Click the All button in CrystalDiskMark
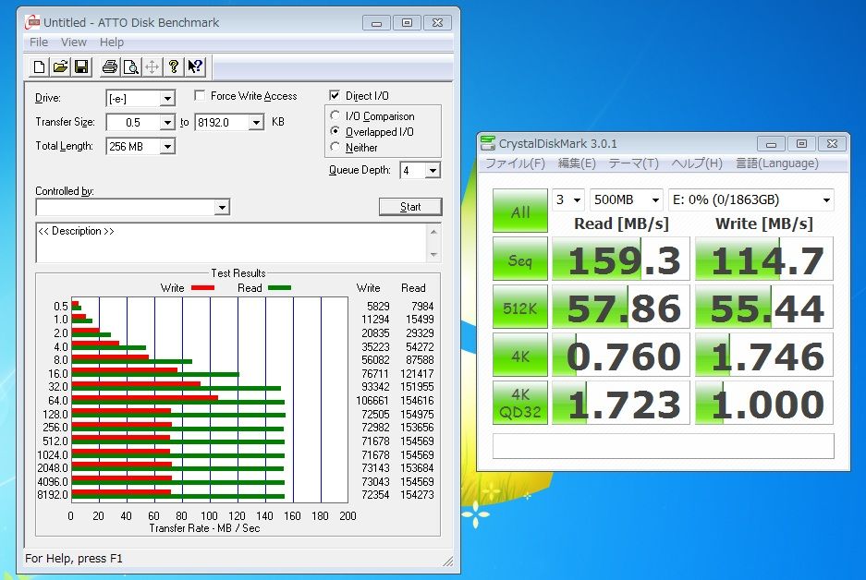The width and height of the screenshot is (866, 580). click(x=520, y=211)
